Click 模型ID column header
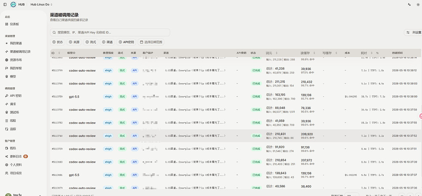The width and height of the screenshot is (422, 196). point(71,53)
